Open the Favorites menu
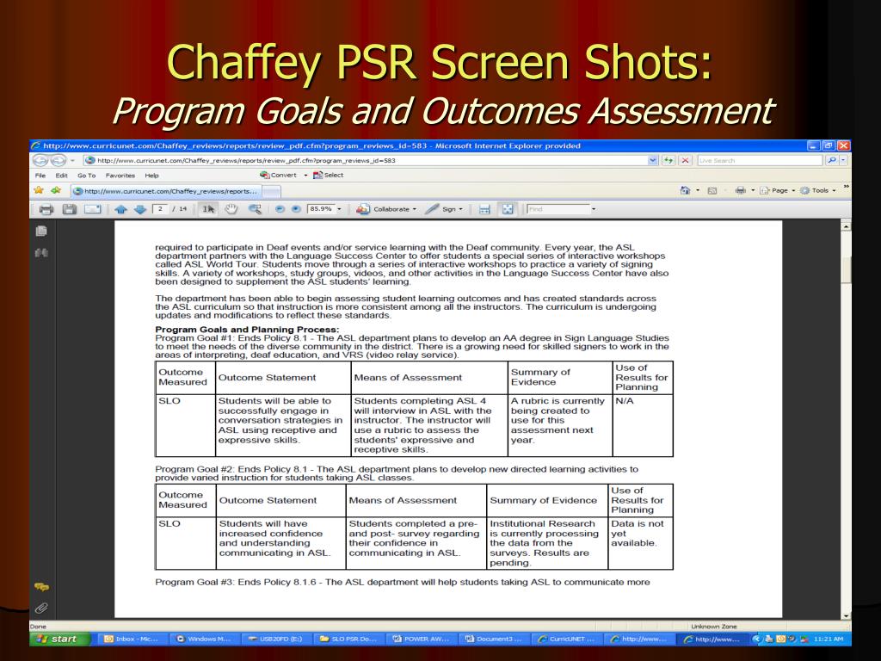This screenshot has width=881, height=661. coord(120,176)
